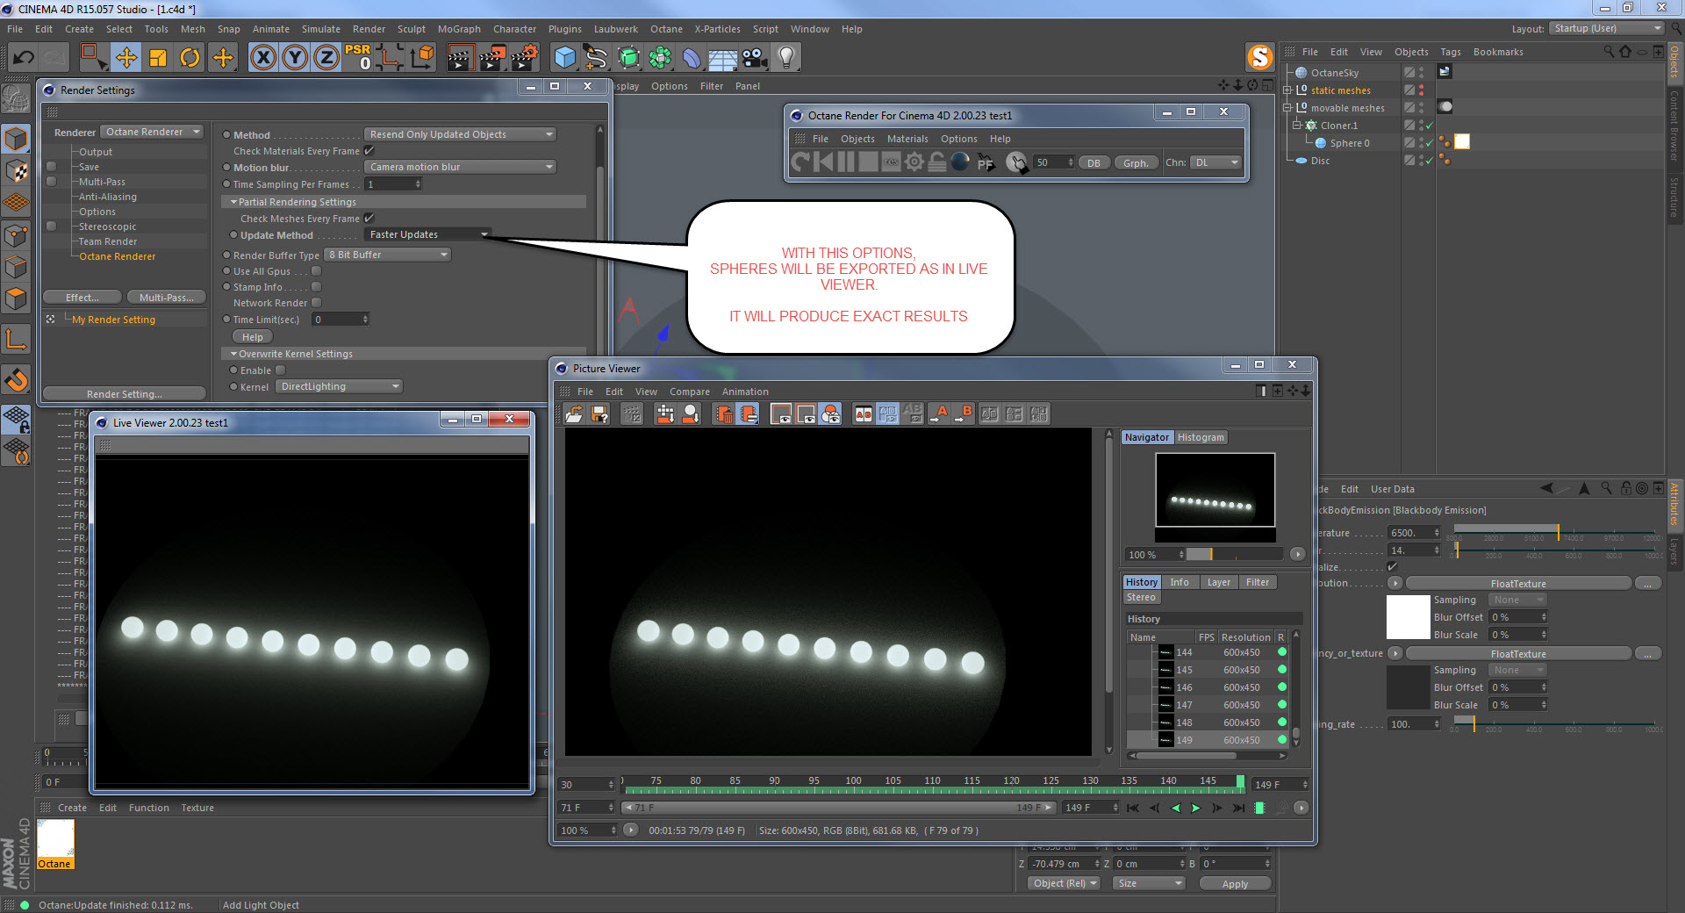The width and height of the screenshot is (1685, 913).
Task: Enable the Stamp Info checkbox
Action: (317, 287)
